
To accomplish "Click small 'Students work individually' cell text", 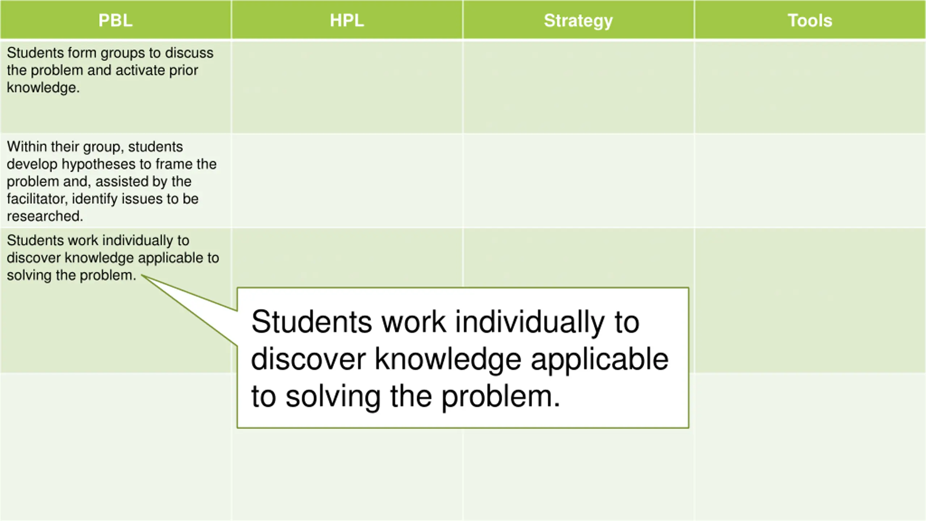I will [x=113, y=258].
